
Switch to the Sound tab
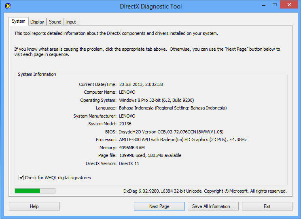[55, 22]
